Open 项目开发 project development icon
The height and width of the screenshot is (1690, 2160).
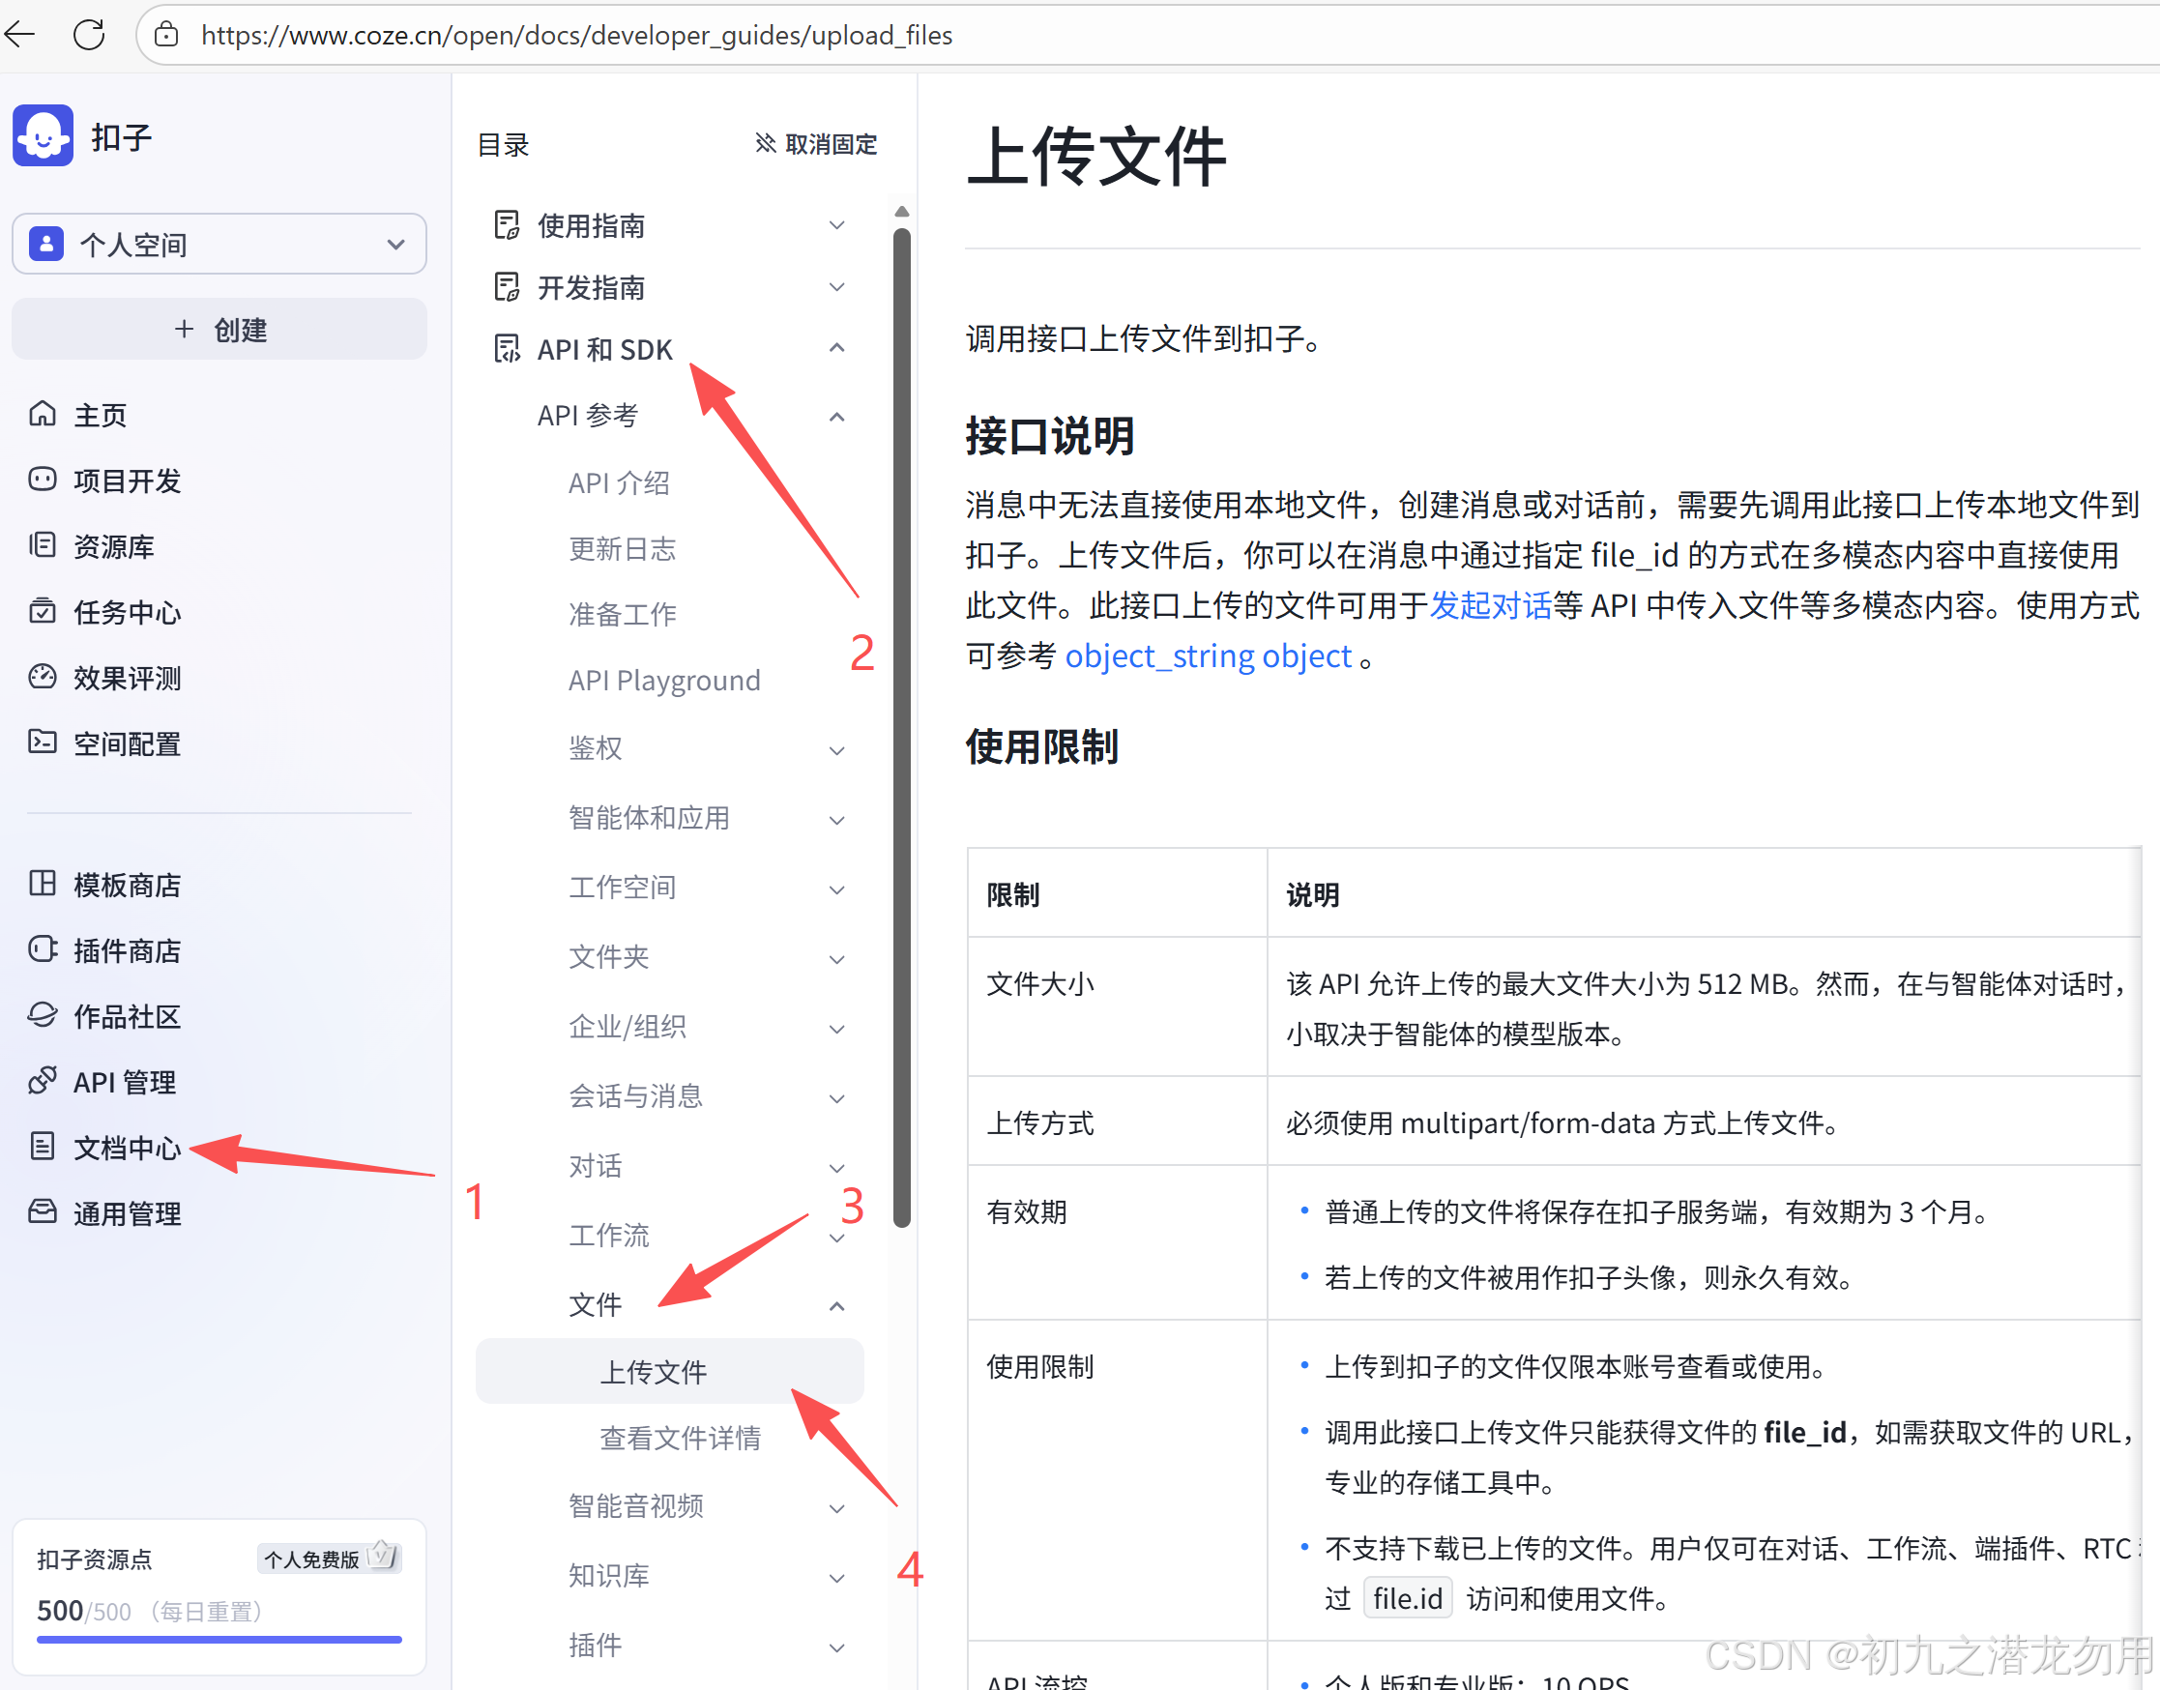tap(42, 480)
